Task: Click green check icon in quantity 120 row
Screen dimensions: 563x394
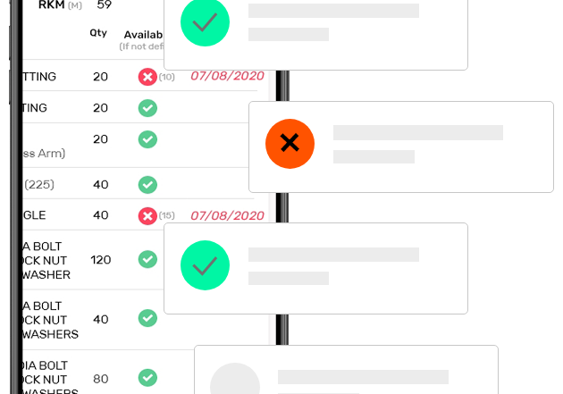Action: click(147, 259)
